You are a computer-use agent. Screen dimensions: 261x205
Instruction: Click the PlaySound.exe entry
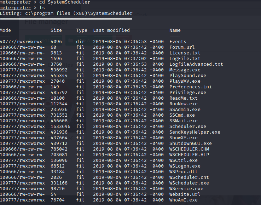click(187, 76)
